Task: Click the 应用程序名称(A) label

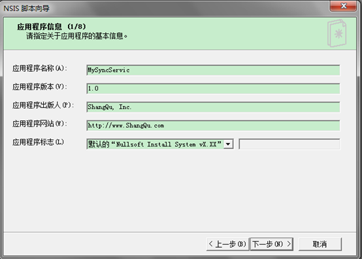Action: [x=39, y=69]
